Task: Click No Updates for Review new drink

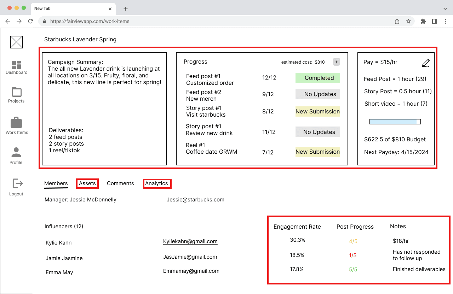Action: 318,132
